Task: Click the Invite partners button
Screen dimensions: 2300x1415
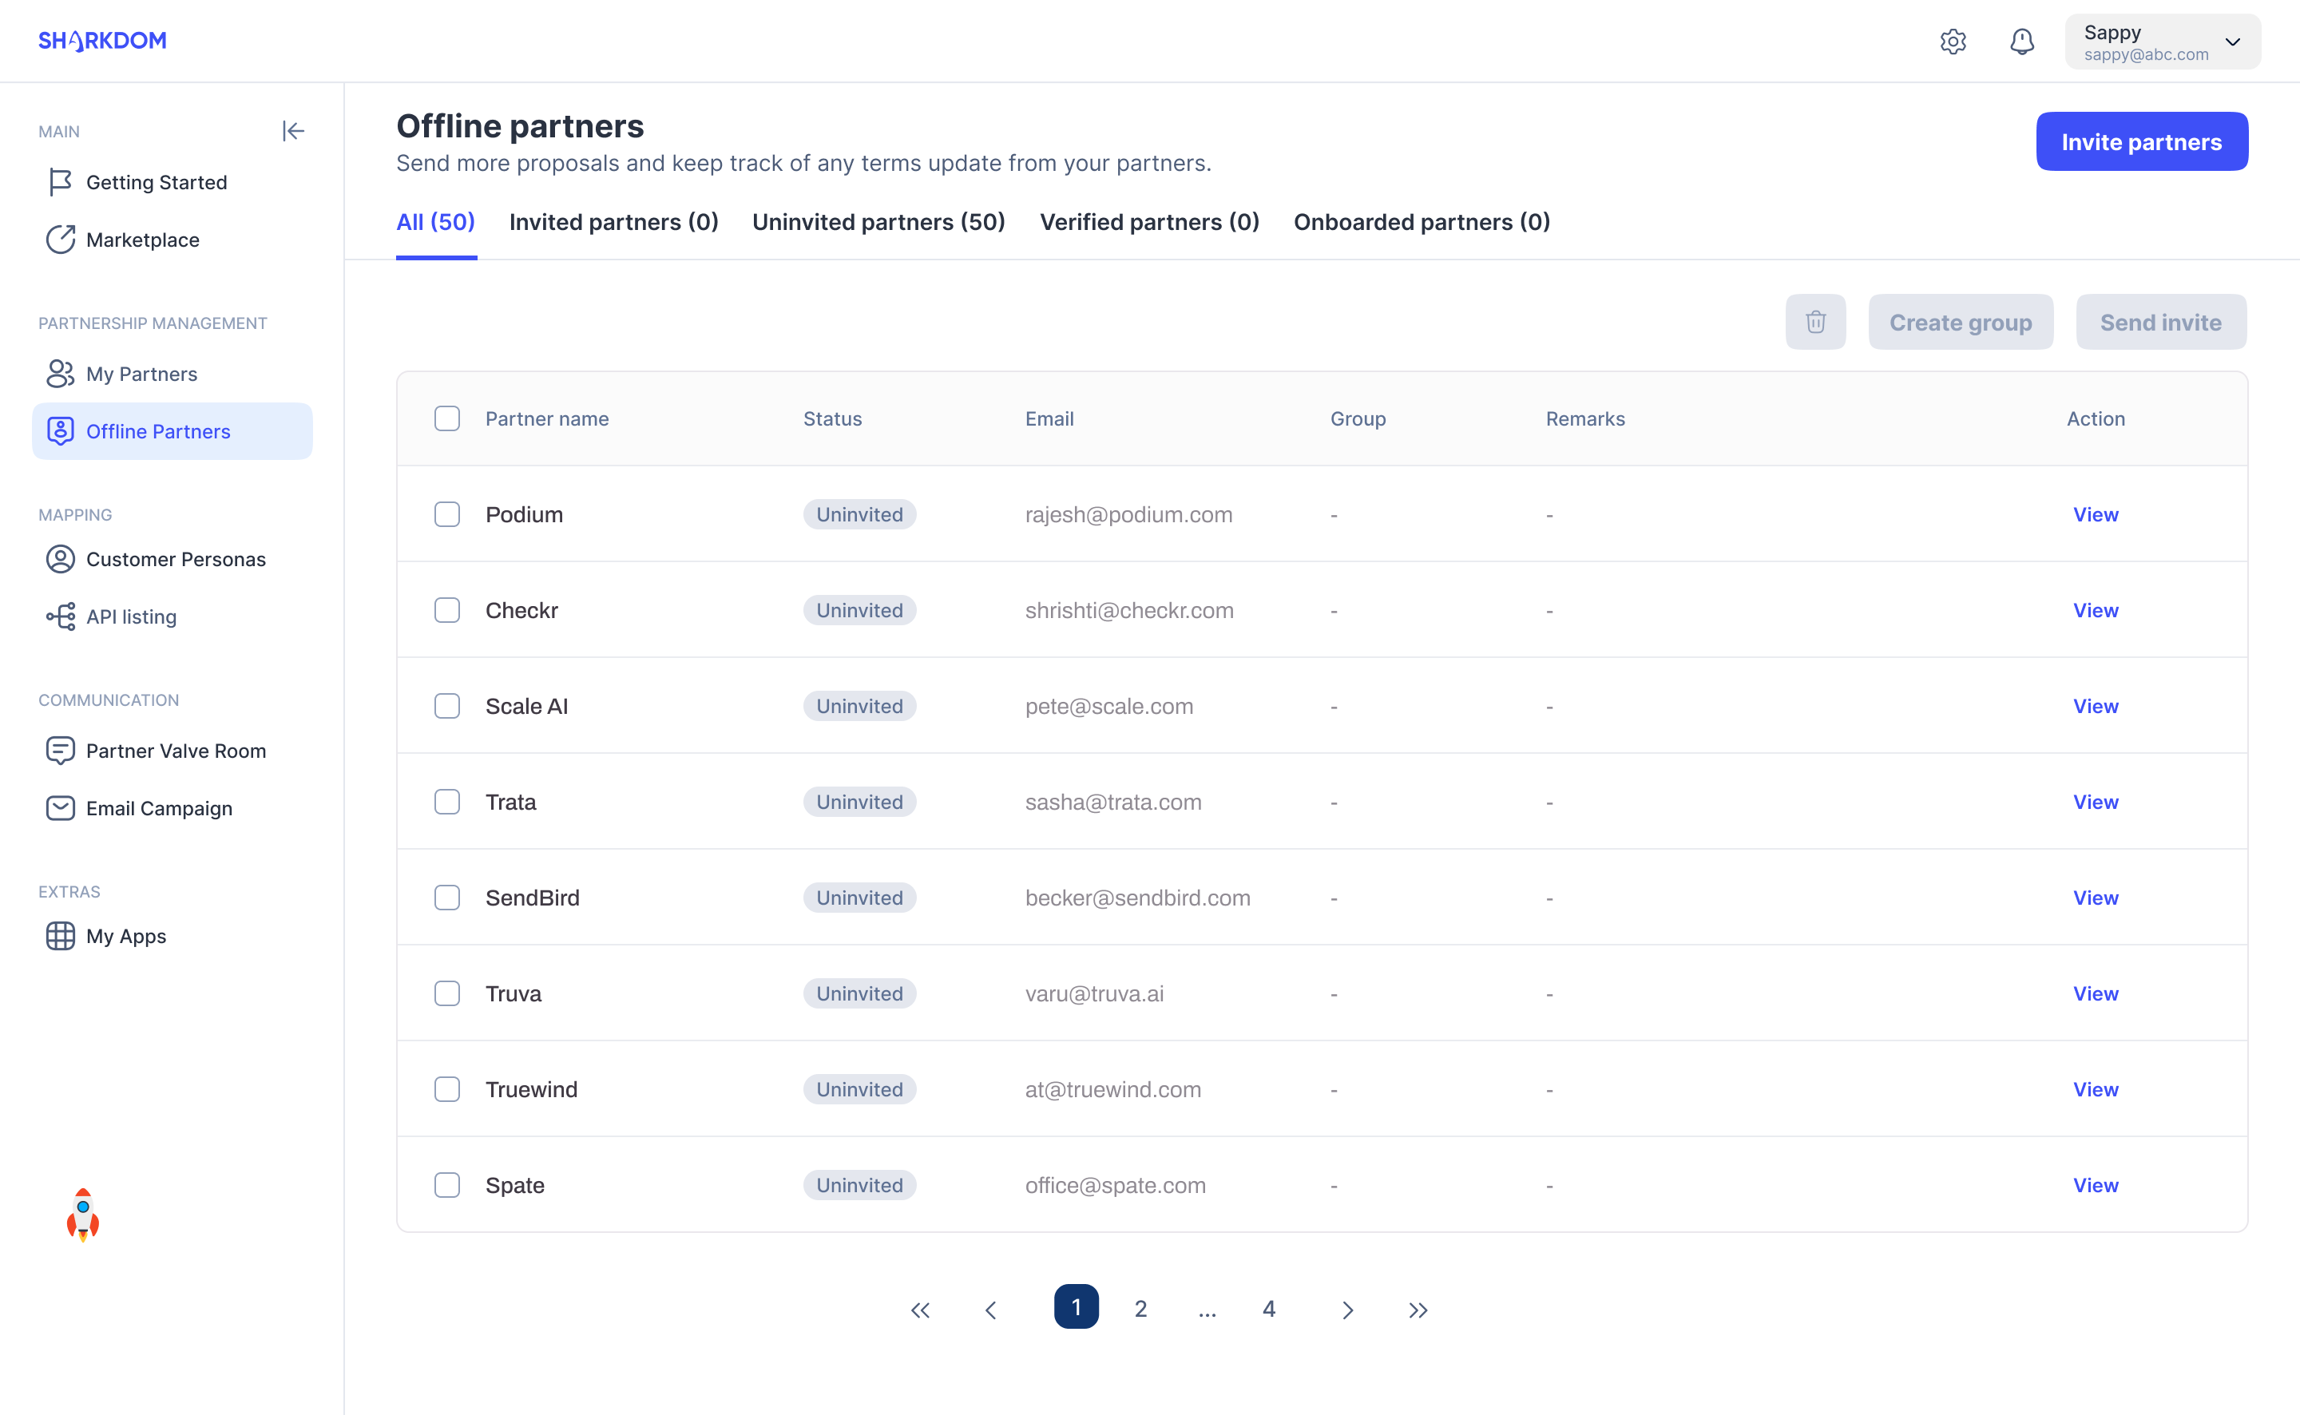Action: [x=2140, y=141]
